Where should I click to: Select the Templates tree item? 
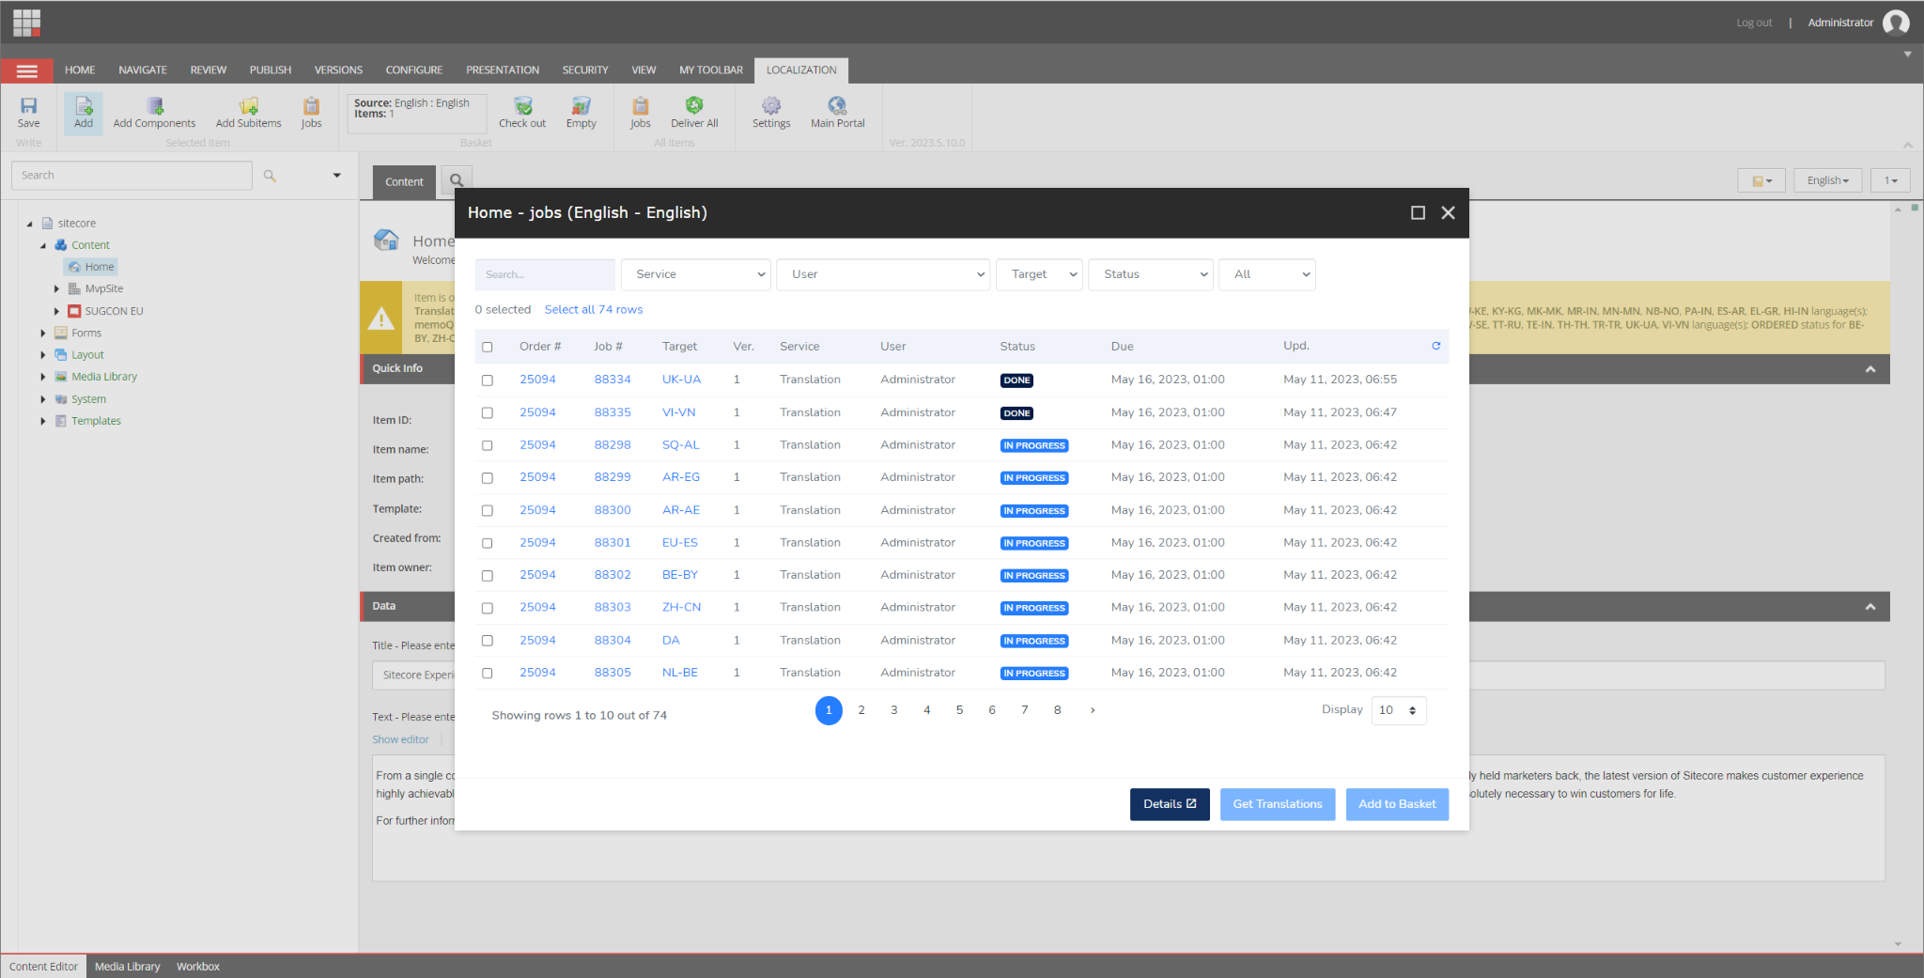96,422
